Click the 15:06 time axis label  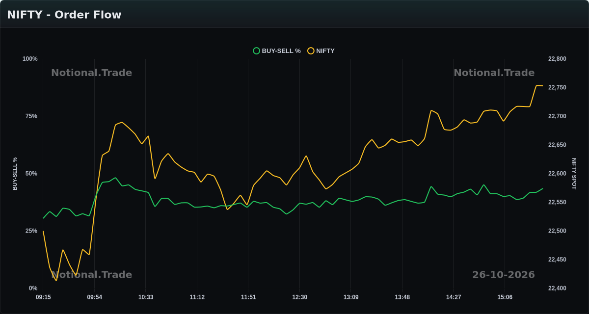click(505, 297)
